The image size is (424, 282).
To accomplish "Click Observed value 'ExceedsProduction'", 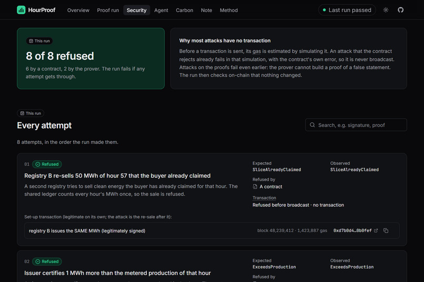I will (x=352, y=267).
